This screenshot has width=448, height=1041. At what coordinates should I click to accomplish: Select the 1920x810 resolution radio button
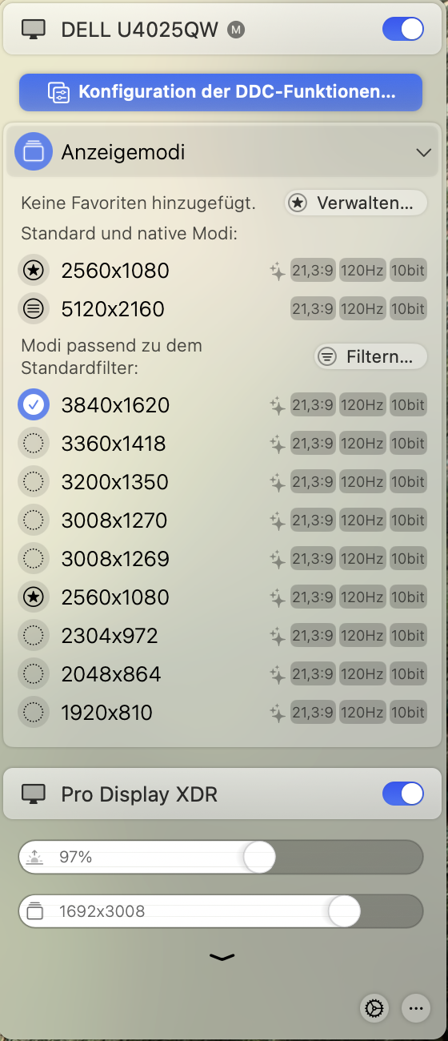coord(34,713)
